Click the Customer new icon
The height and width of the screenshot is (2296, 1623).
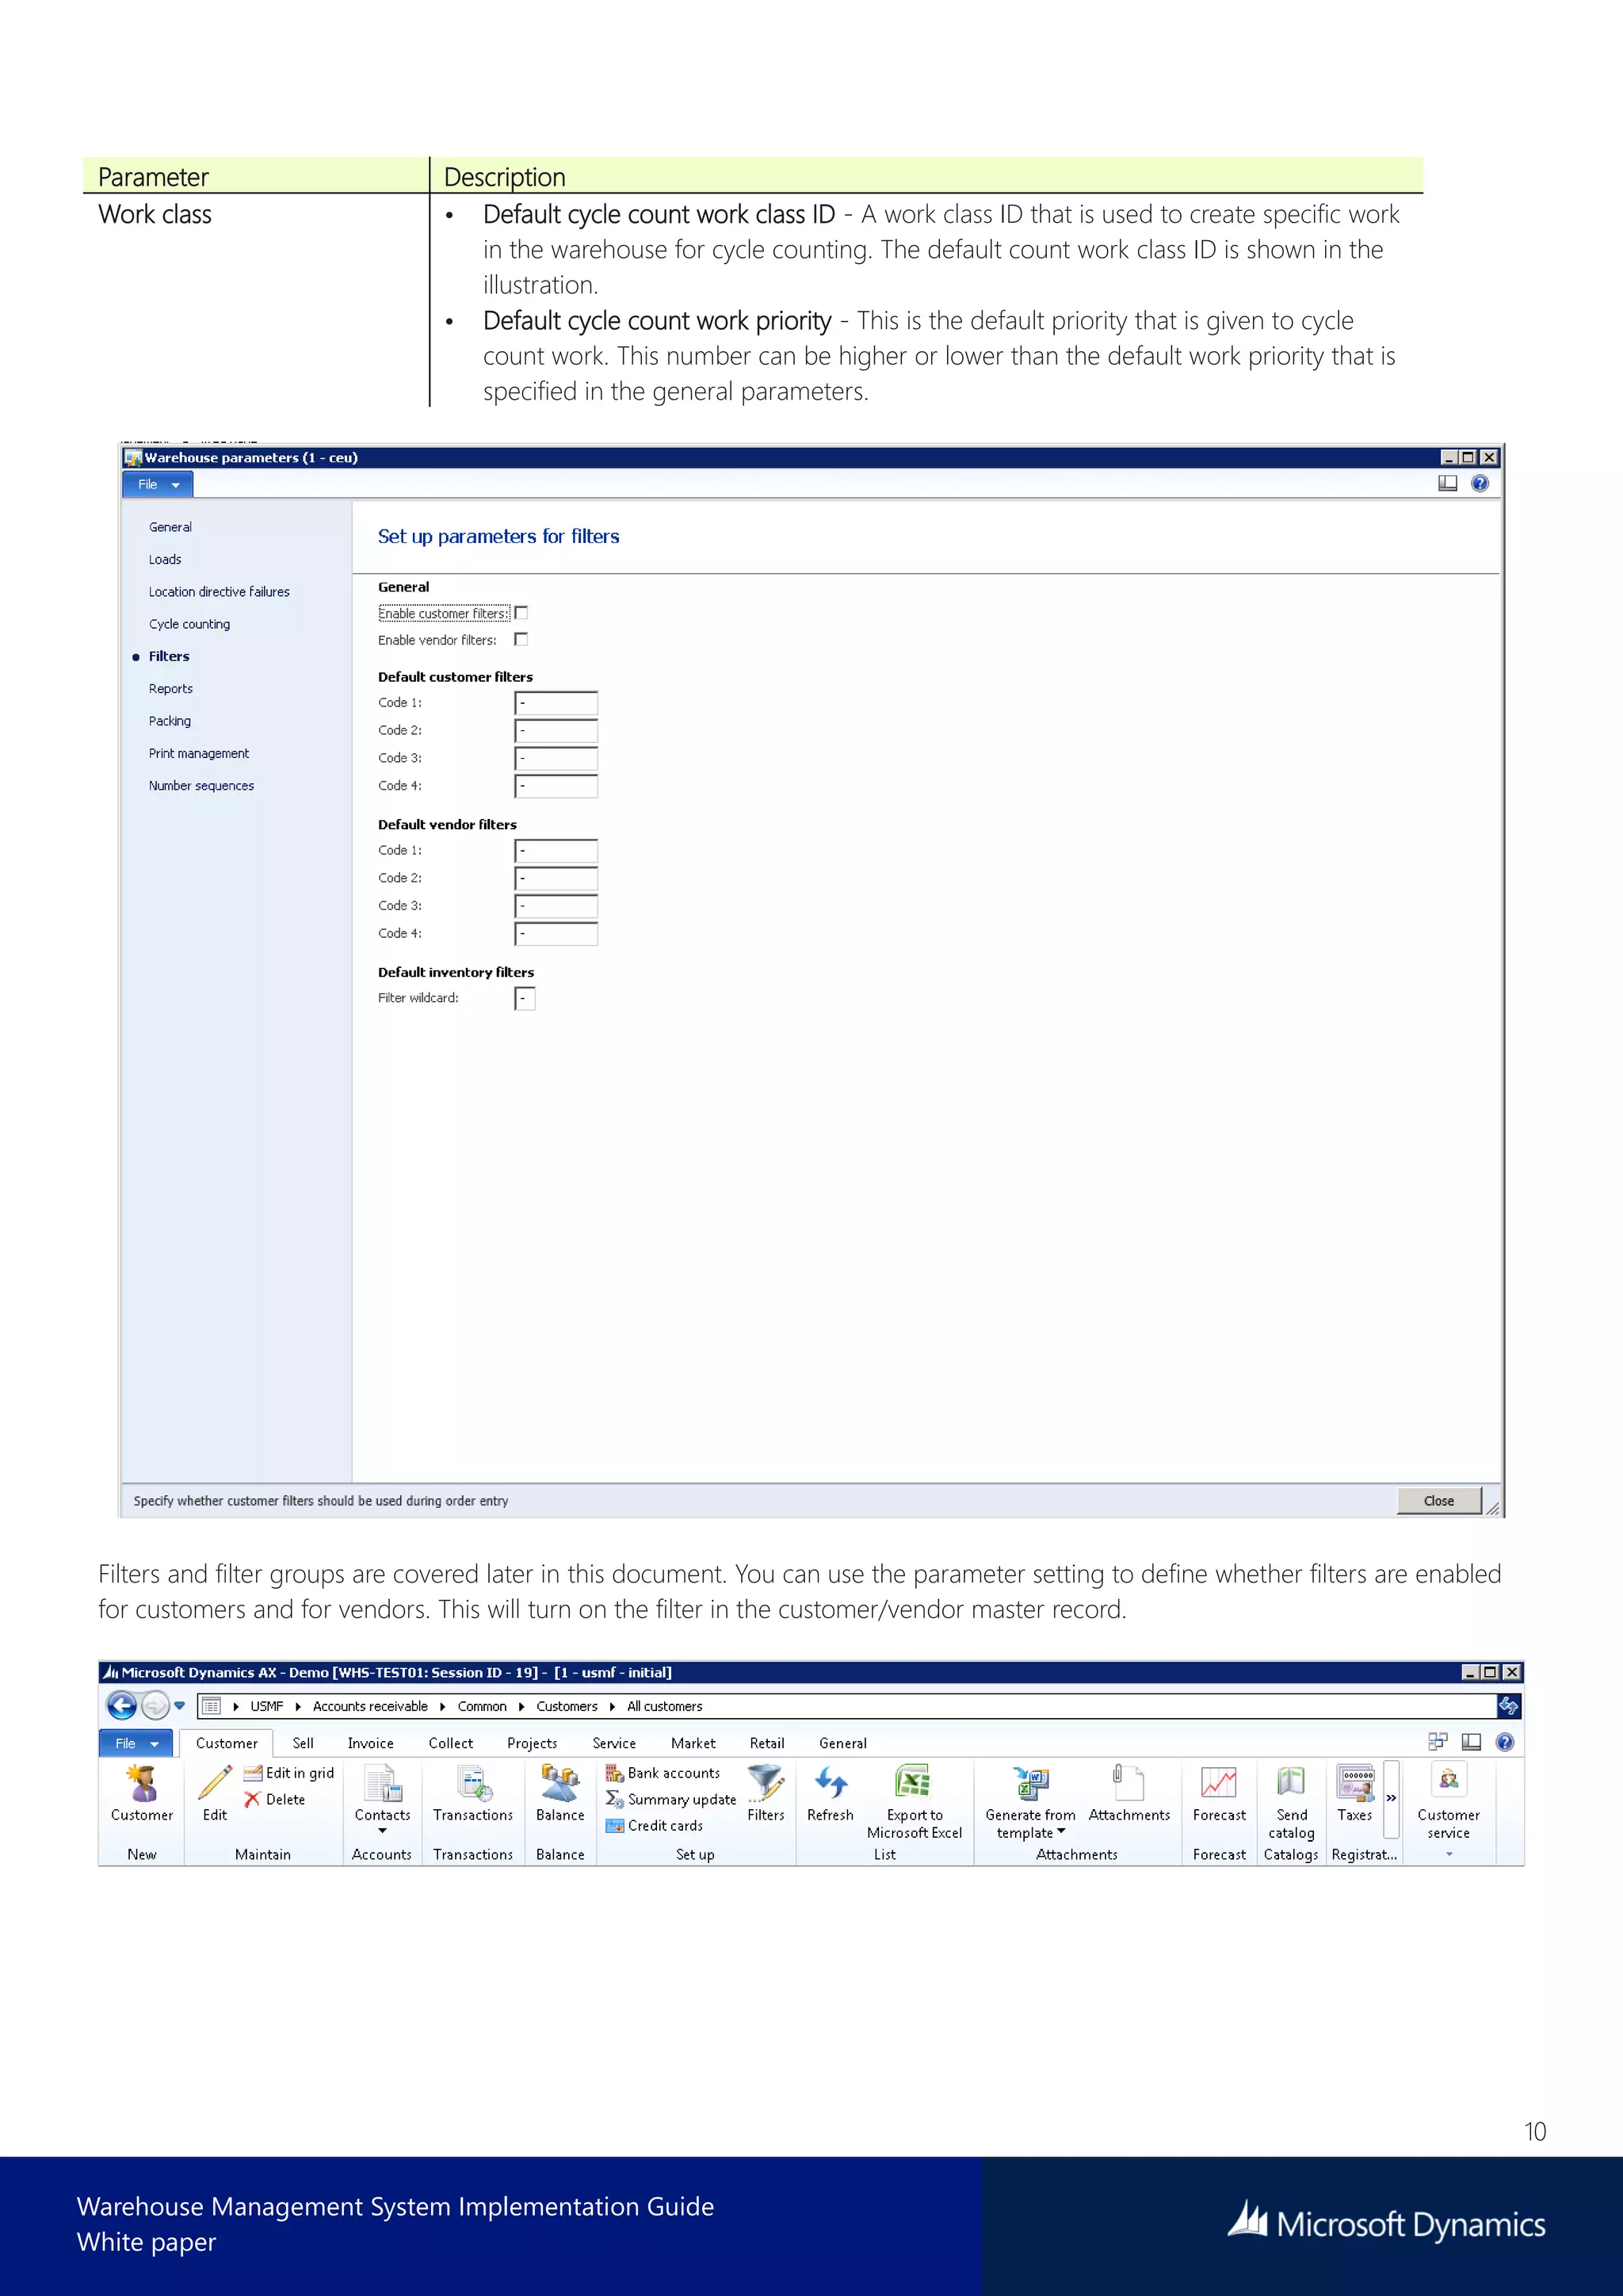click(142, 1784)
